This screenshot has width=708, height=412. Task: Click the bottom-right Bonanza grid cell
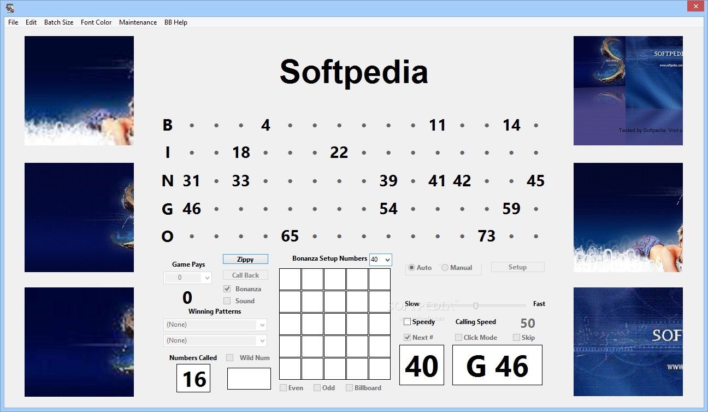click(x=380, y=369)
